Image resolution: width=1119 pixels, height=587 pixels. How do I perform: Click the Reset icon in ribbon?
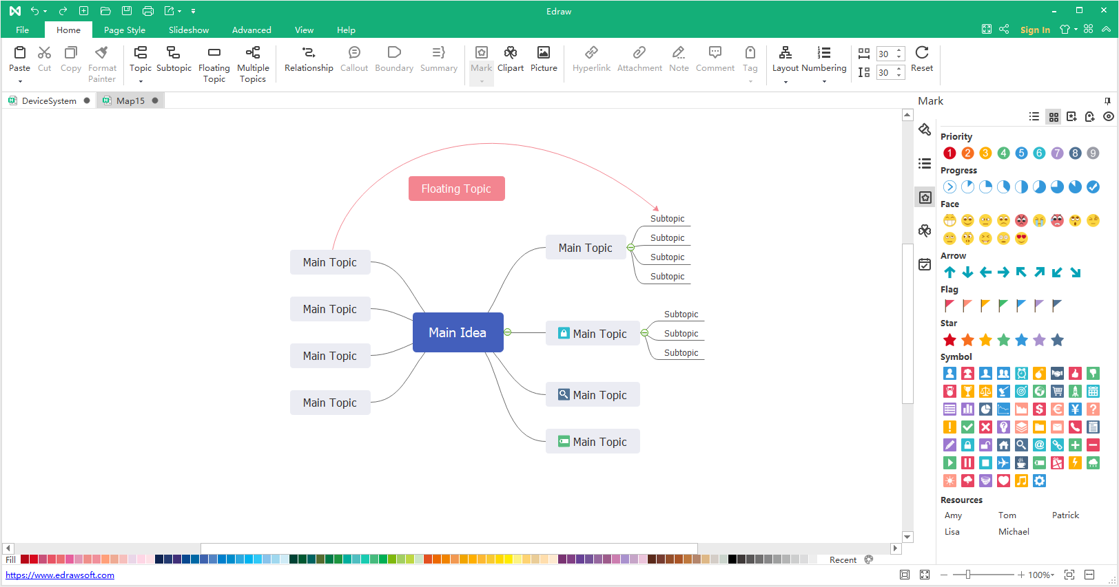(x=921, y=53)
